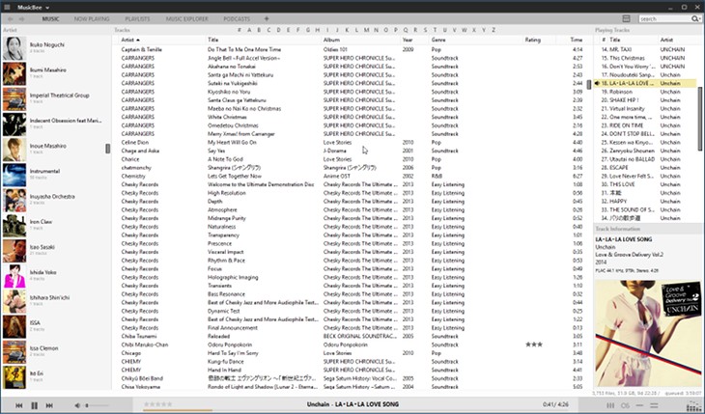Skip to the previous track
705x414 pixels.
pos(19,405)
